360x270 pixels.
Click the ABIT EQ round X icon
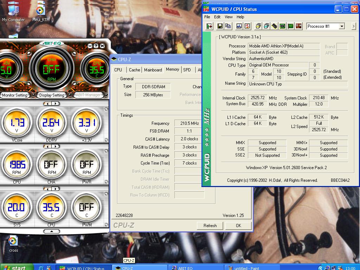tap(102, 46)
